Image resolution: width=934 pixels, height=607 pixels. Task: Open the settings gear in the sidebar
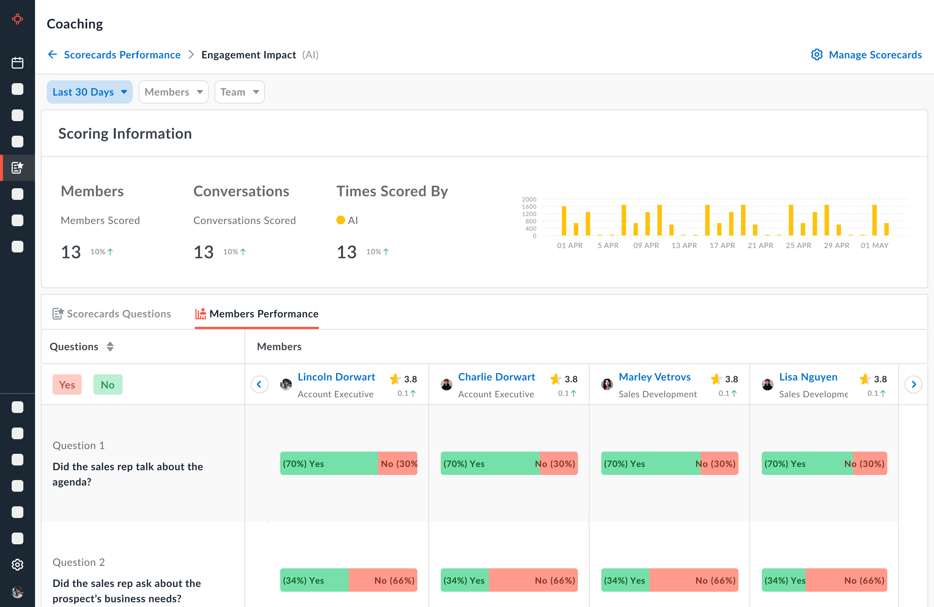(x=17, y=564)
